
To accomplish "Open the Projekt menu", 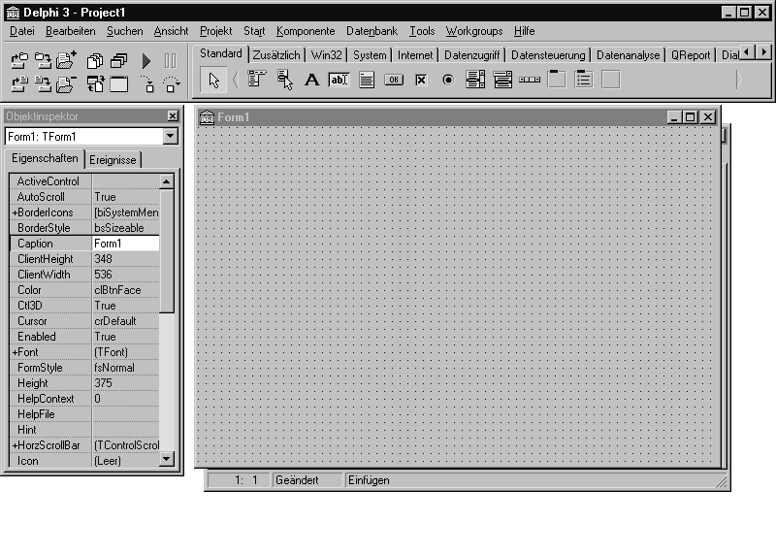I will pyautogui.click(x=215, y=31).
